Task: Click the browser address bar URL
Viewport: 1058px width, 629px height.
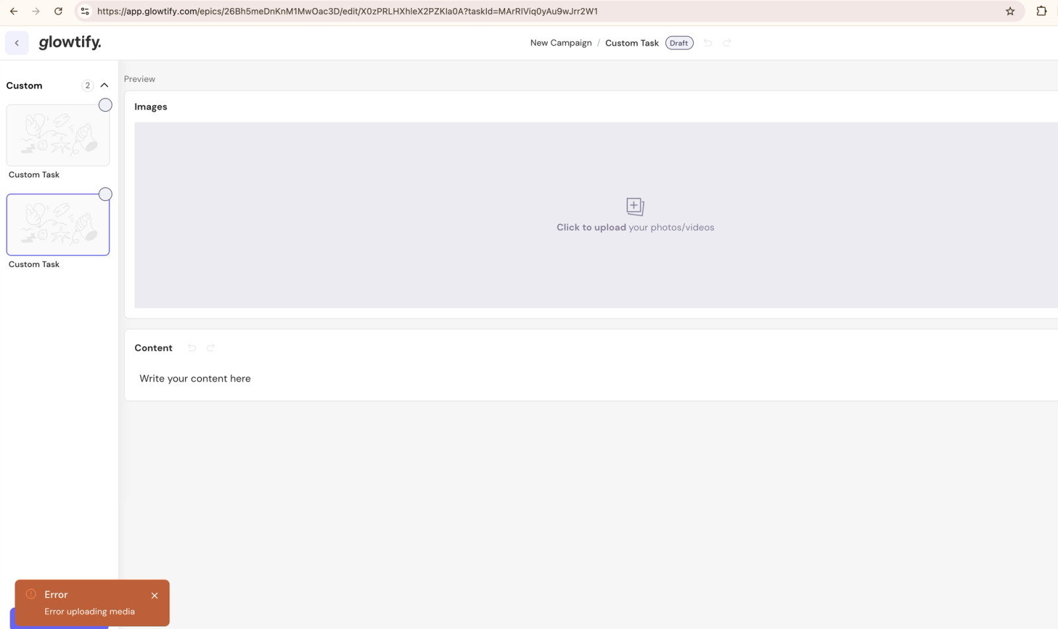Action: click(347, 11)
